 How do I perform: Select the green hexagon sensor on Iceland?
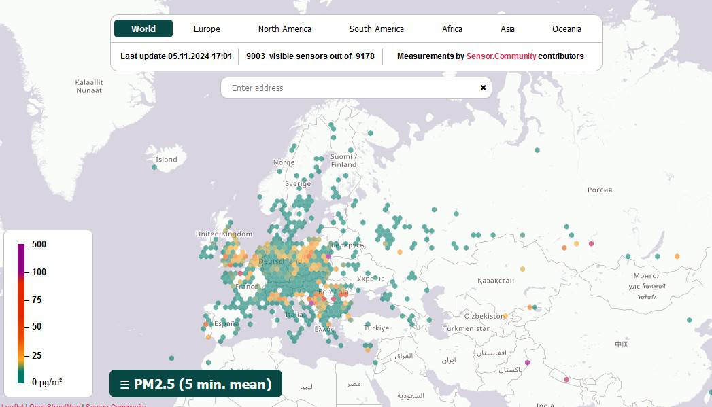154,166
